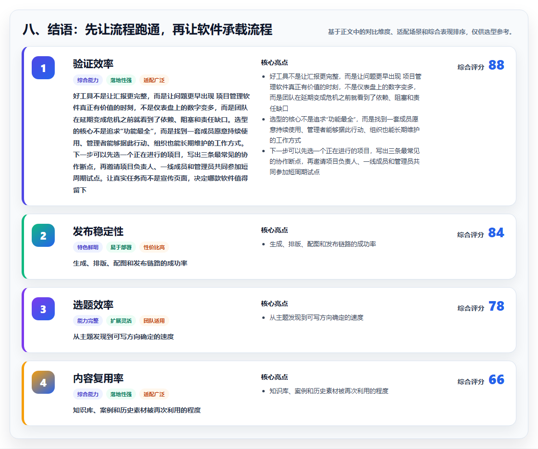Click bullet starting 下一步可以先选一个正在进行的项目

point(344,161)
